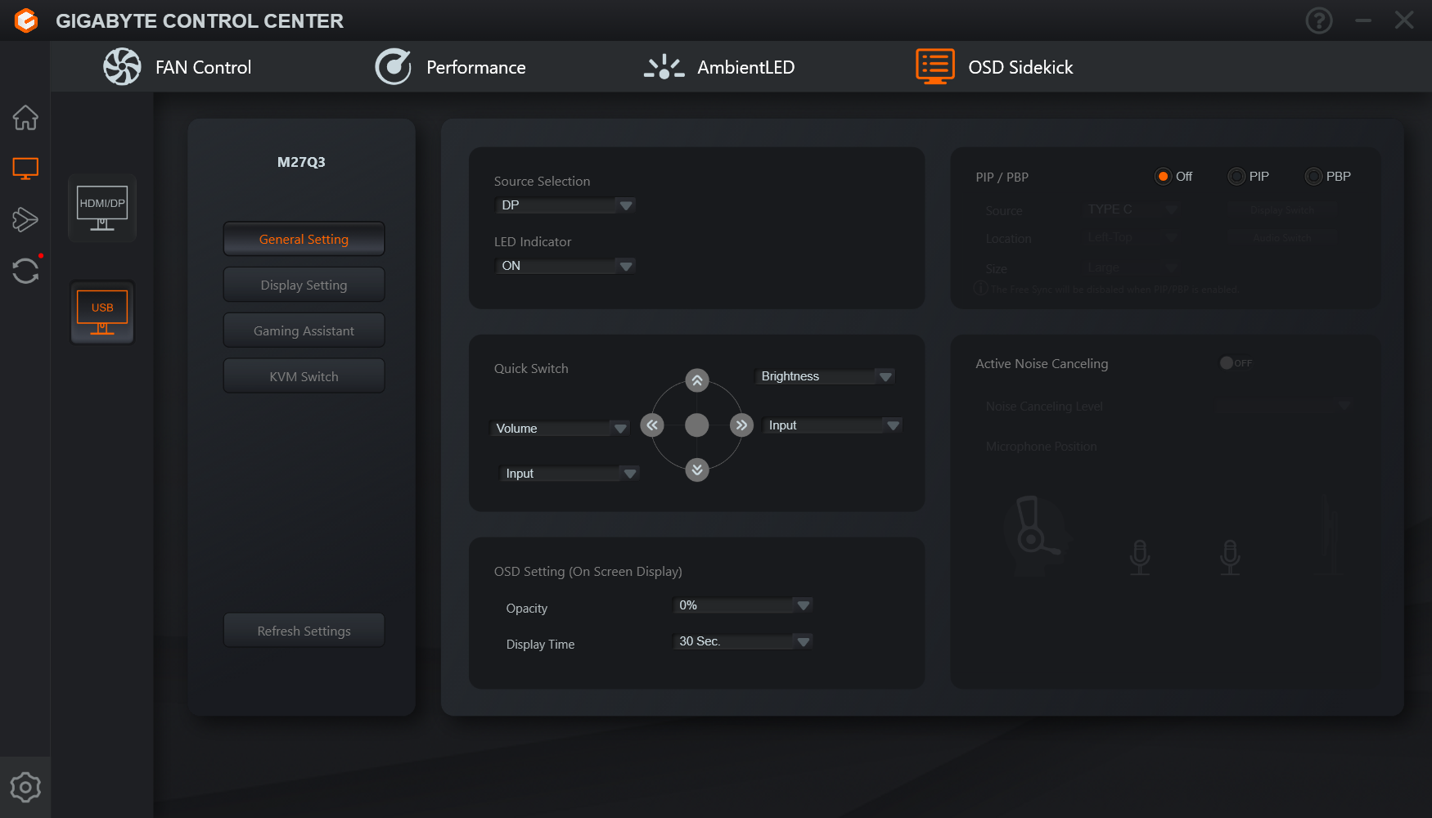Click the Display Switch button
Image resolution: width=1432 pixels, height=818 pixels.
coord(1282,210)
